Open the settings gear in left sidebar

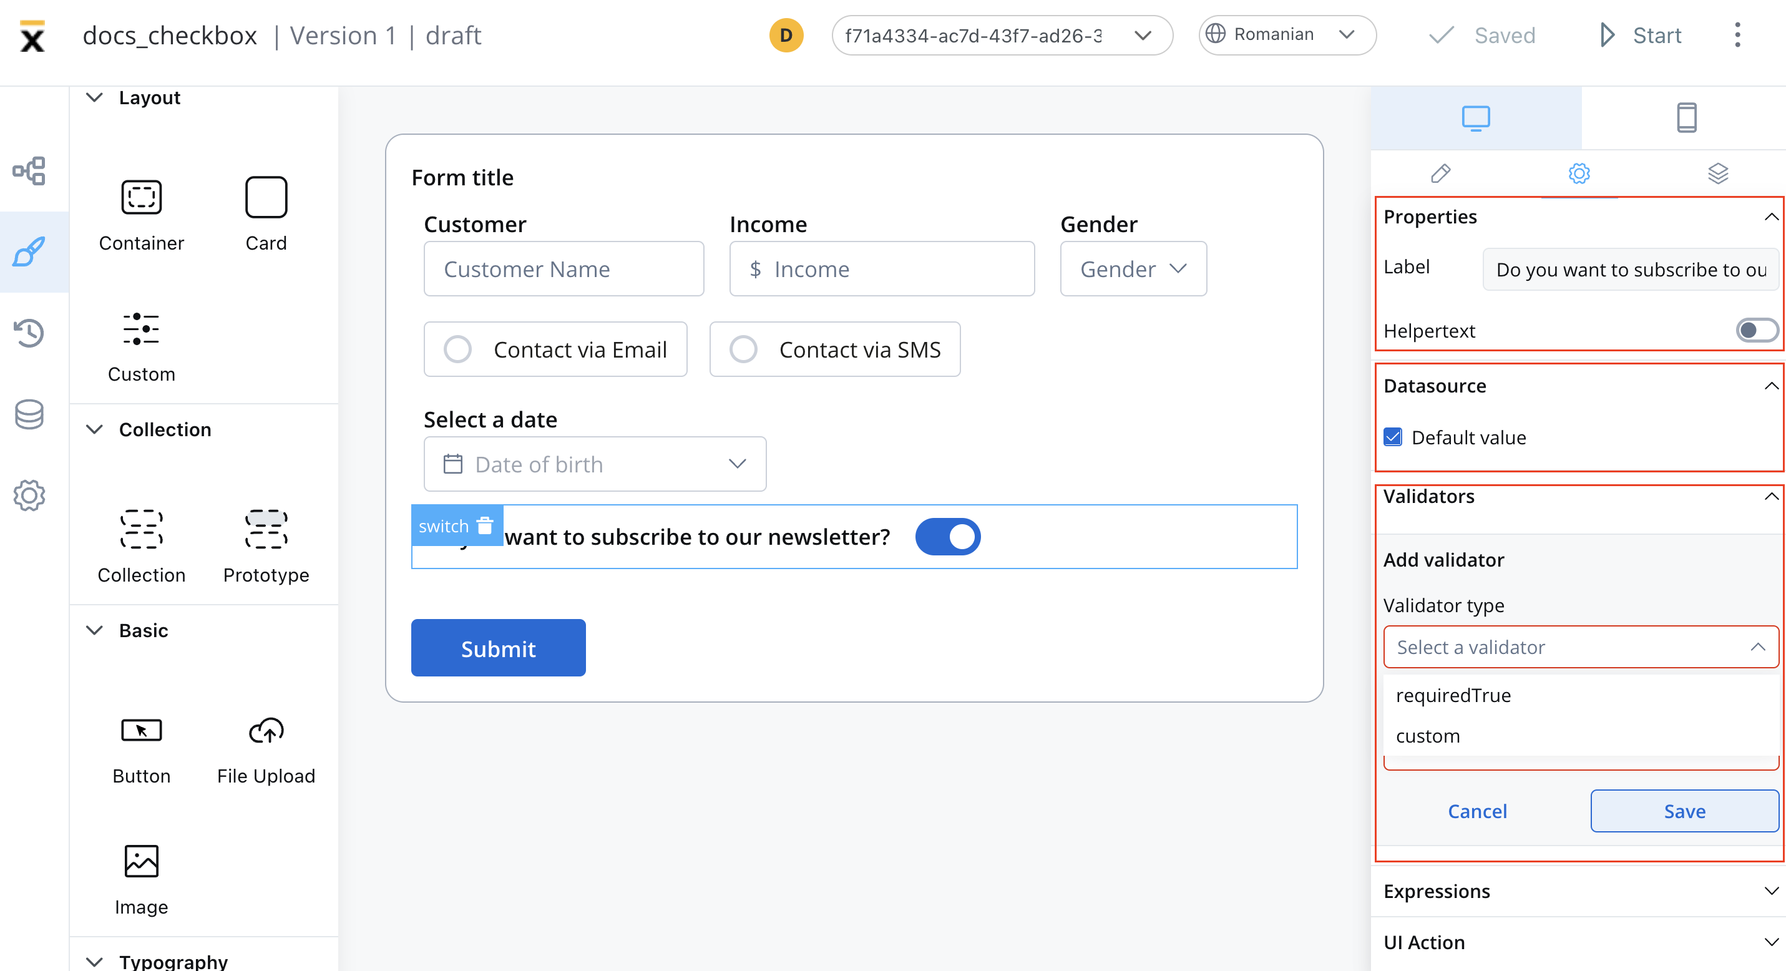(x=29, y=495)
